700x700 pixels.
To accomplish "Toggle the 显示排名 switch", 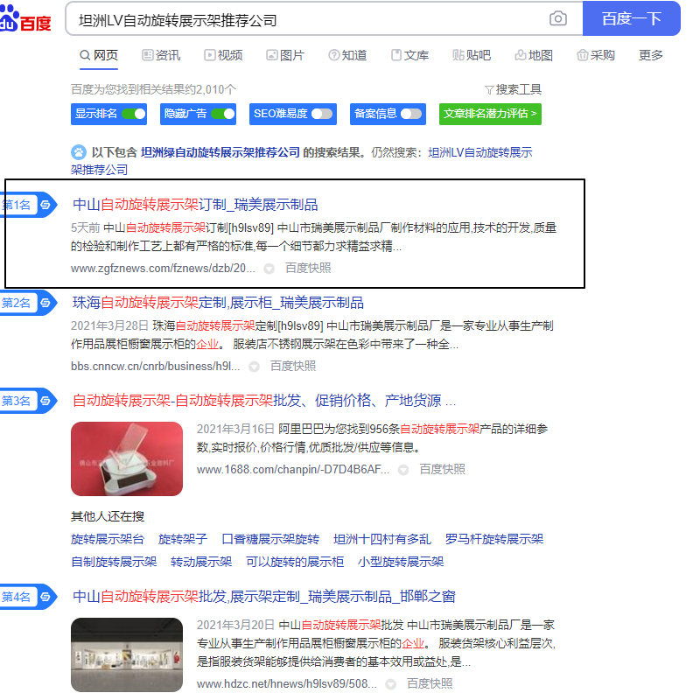I will pyautogui.click(x=134, y=114).
